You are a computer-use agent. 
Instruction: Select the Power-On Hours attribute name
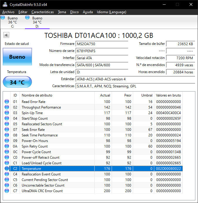(35, 141)
